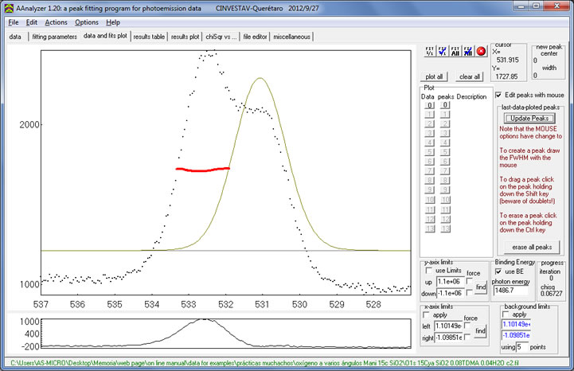Screen dimensions: 574x371
Task: Click the FIT All toolbar icon
Action: point(455,52)
